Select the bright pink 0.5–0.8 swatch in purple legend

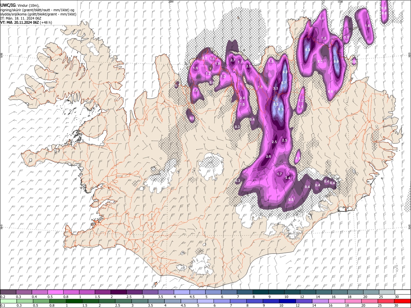pyautogui.click(x=55, y=292)
